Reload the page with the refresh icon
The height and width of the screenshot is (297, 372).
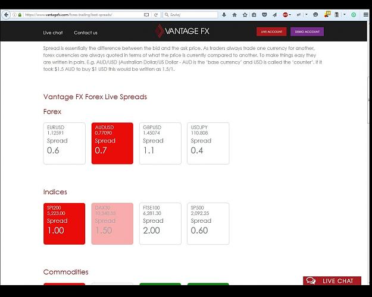tap(156, 15)
